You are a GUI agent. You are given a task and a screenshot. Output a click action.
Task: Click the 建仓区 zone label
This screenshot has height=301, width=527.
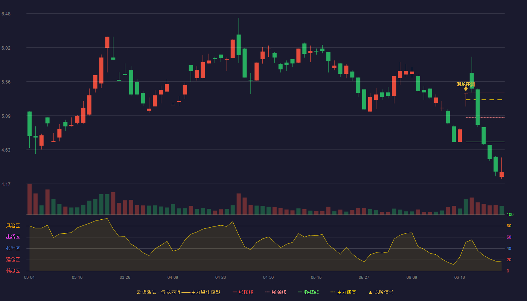[13, 260]
